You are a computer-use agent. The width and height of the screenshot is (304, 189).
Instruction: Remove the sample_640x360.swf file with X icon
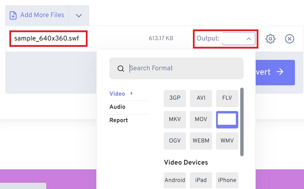pos(290,39)
